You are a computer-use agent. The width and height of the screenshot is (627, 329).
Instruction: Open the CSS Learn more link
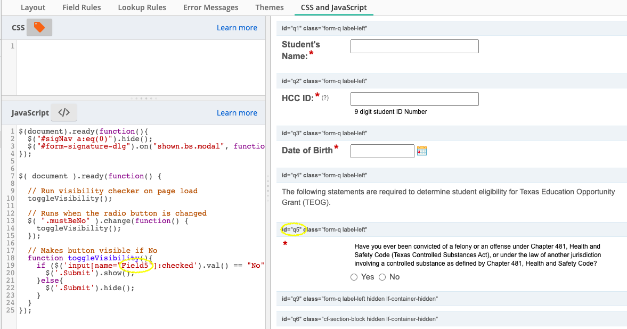[237, 28]
